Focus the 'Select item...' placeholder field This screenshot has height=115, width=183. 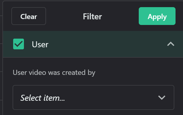[x=93, y=97]
